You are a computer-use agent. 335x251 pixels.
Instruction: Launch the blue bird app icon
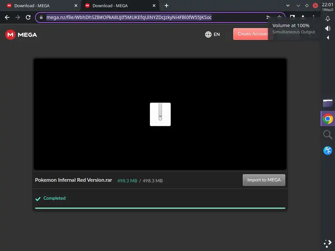click(x=328, y=151)
